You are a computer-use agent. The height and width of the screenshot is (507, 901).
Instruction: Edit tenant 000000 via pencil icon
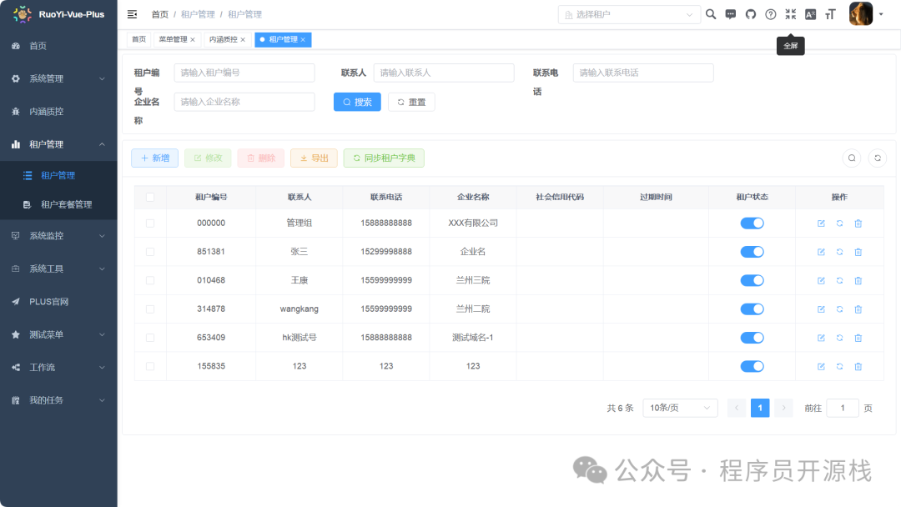(821, 223)
